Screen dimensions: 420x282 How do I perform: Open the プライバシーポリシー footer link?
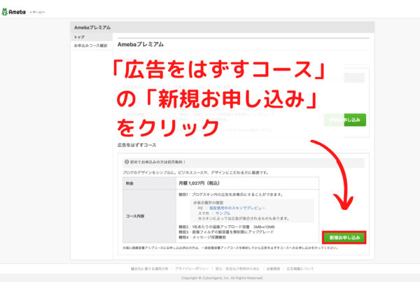[192, 269]
